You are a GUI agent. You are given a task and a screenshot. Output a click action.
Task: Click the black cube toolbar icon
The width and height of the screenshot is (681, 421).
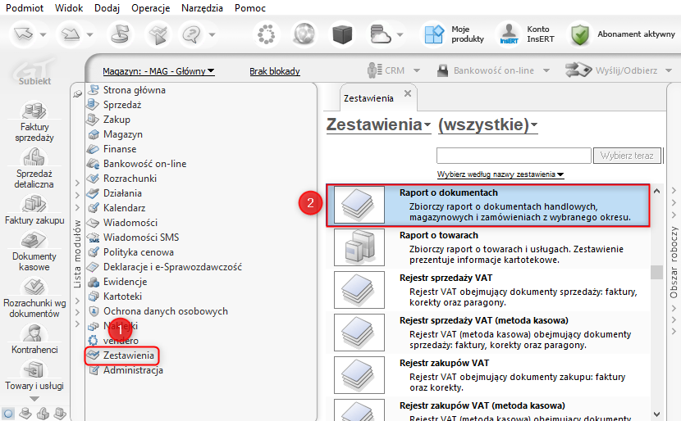(342, 34)
